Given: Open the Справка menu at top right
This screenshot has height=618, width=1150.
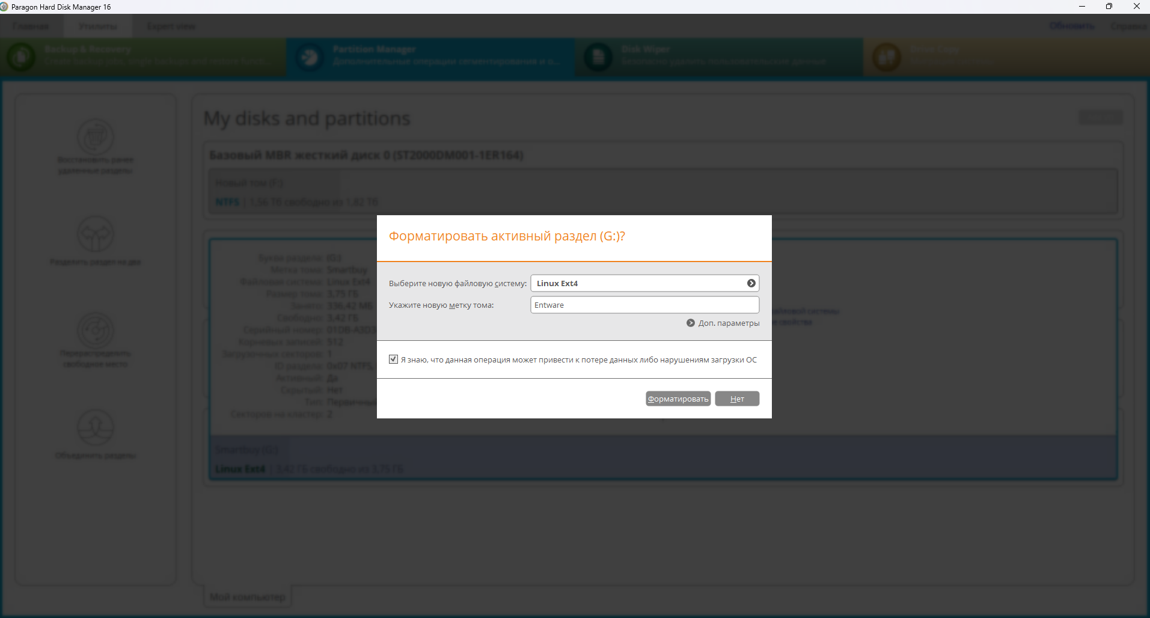Looking at the screenshot, I should coord(1128,26).
